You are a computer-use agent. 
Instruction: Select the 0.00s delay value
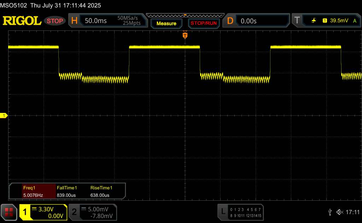coord(249,21)
